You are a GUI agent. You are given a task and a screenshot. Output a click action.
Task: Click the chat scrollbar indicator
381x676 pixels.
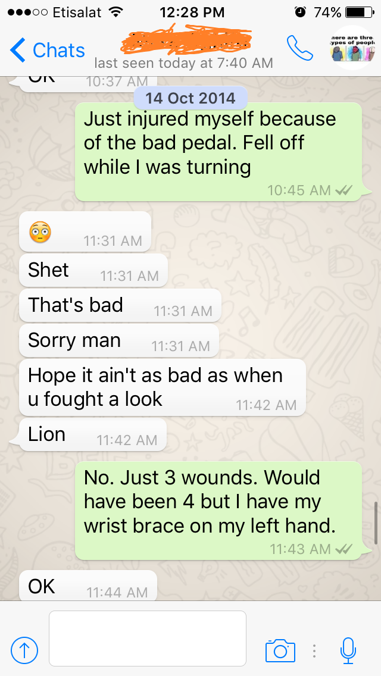(x=377, y=523)
